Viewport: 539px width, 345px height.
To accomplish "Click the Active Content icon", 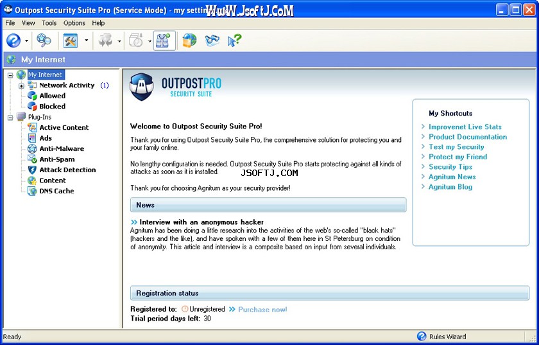I will 32,127.
